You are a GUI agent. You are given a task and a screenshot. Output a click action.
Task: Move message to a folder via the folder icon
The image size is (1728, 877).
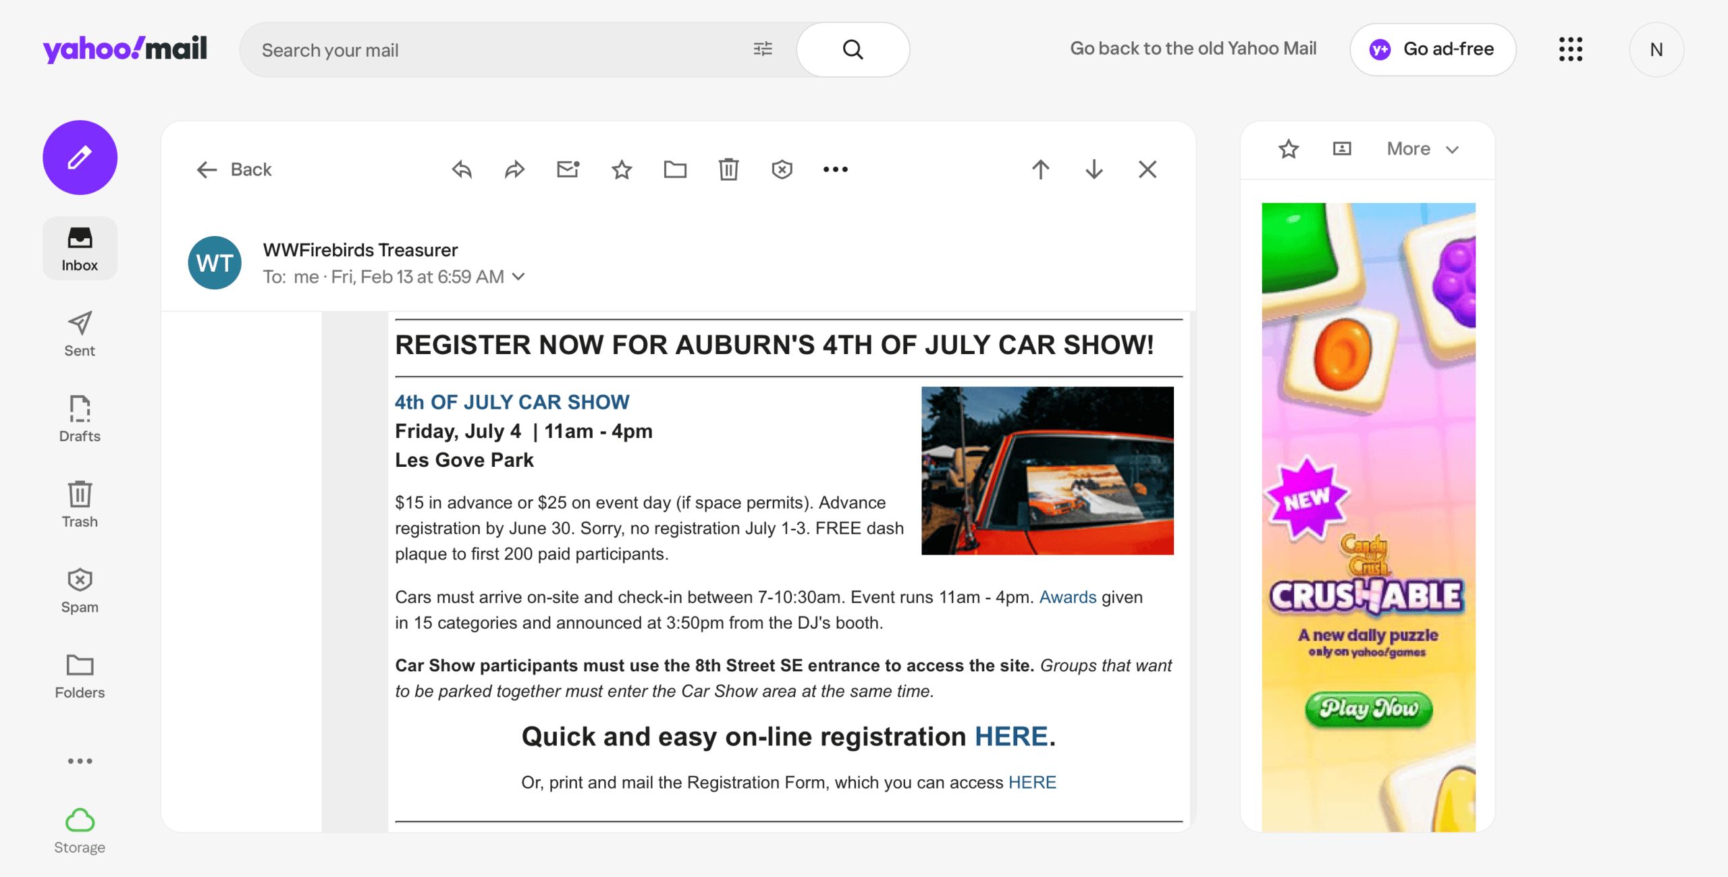click(x=675, y=169)
